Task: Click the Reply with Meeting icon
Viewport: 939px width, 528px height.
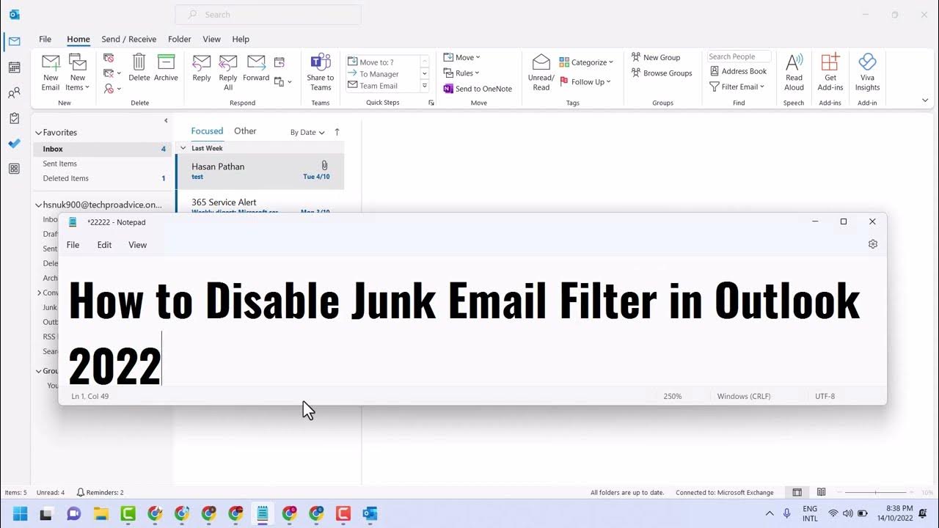Action: (279, 62)
